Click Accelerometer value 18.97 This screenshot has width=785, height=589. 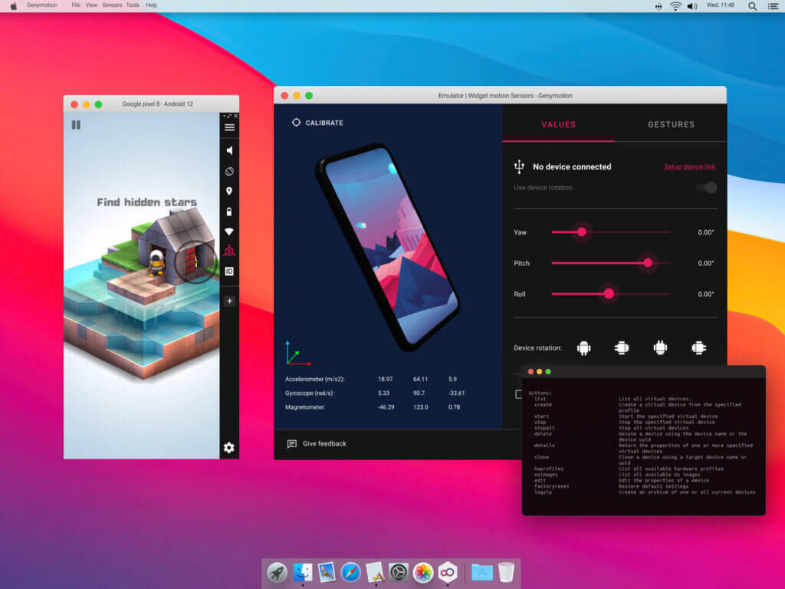click(x=385, y=379)
